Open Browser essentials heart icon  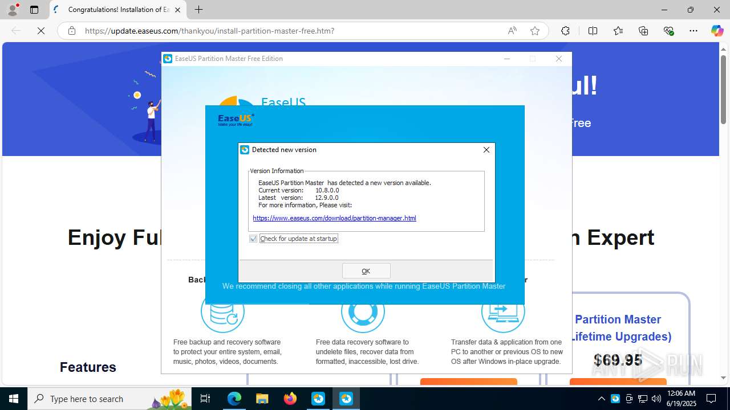pyautogui.click(x=669, y=31)
